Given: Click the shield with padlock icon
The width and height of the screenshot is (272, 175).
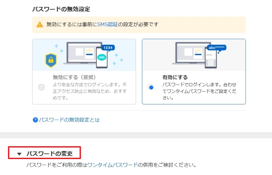Looking at the screenshot, I should [x=51, y=59].
